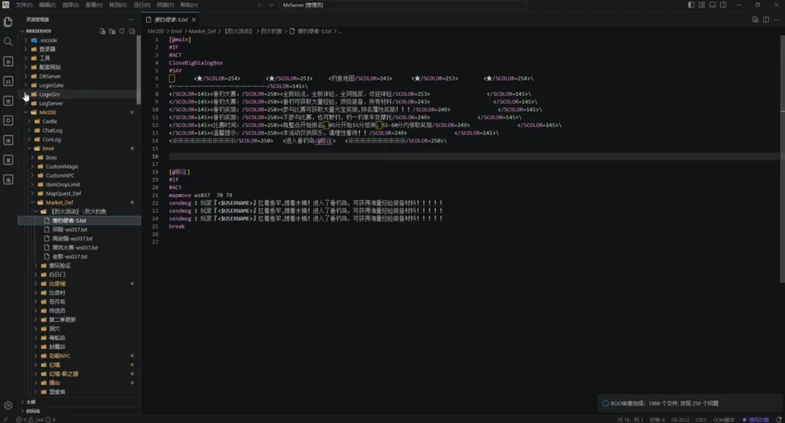
Task: Open notifications bell in status bar
Action: point(778,419)
